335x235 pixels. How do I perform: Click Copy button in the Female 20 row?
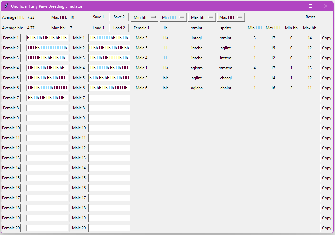pyautogui.click(x=326, y=228)
